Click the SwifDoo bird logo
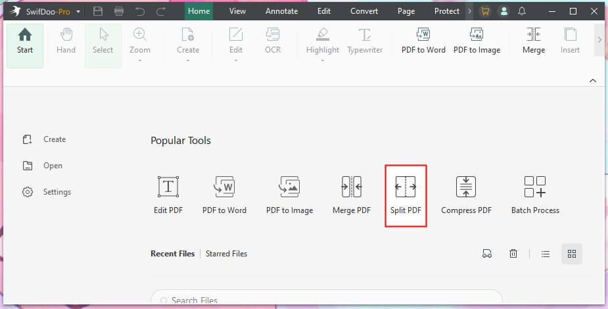 click(x=16, y=11)
